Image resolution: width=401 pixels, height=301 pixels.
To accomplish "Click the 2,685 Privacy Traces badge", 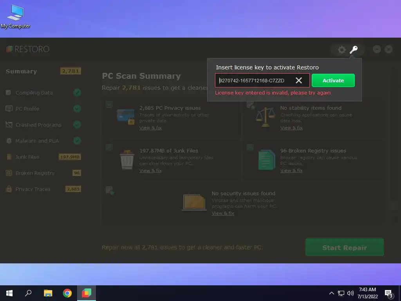I will pos(73,189).
